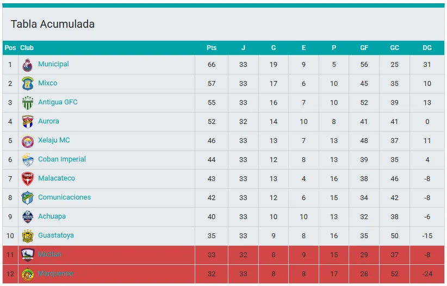
Task: Click the DG column header
Action: [x=427, y=48]
